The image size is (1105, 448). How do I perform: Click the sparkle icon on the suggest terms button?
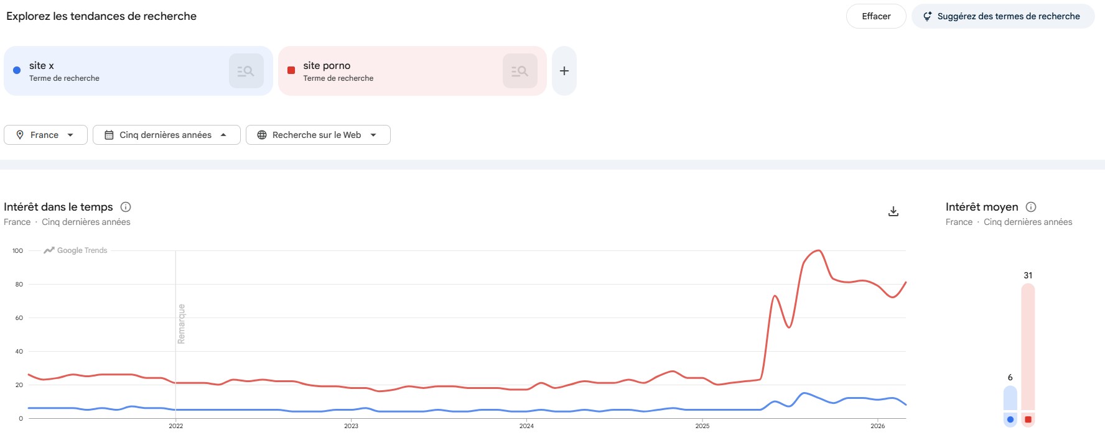[927, 16]
